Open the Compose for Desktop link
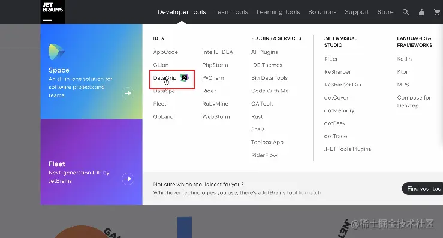The image size is (443, 238). click(414, 101)
